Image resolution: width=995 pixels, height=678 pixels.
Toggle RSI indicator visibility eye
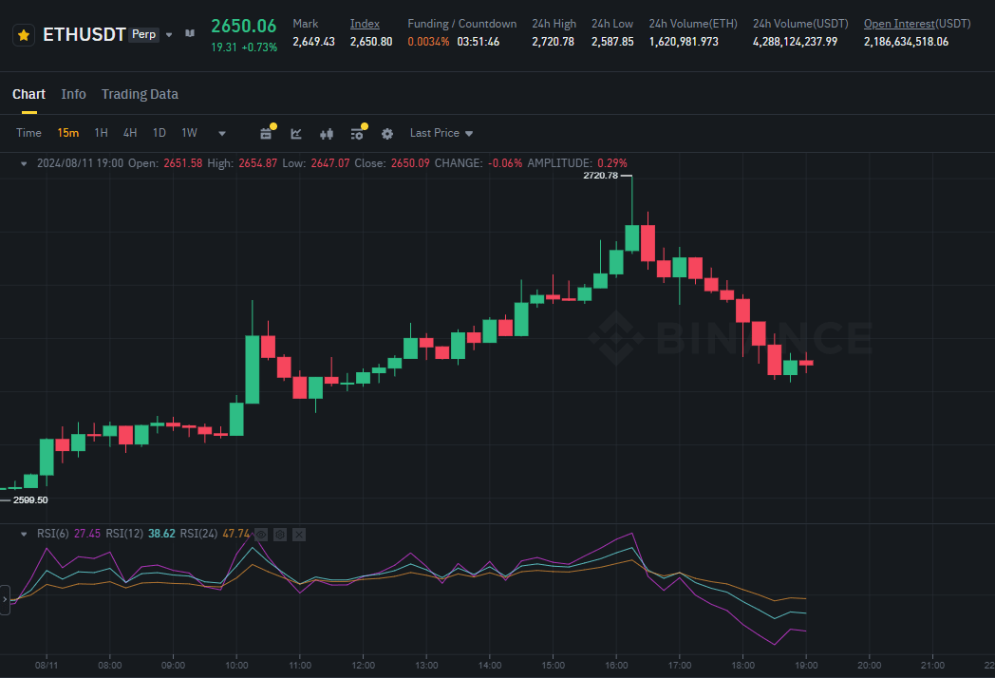point(261,535)
